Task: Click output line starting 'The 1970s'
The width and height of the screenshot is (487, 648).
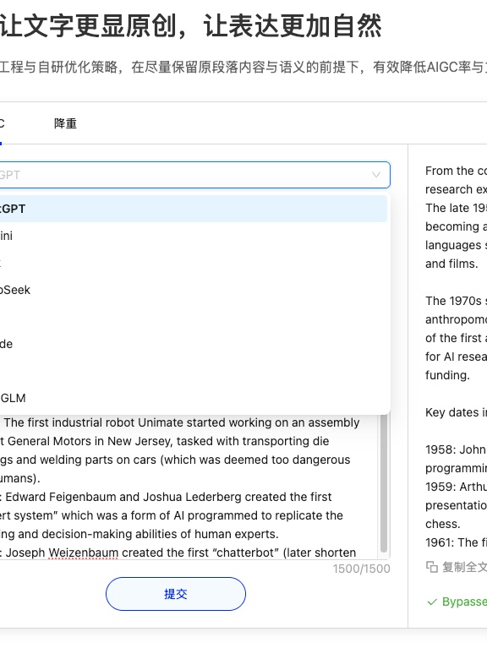Action: (456, 301)
